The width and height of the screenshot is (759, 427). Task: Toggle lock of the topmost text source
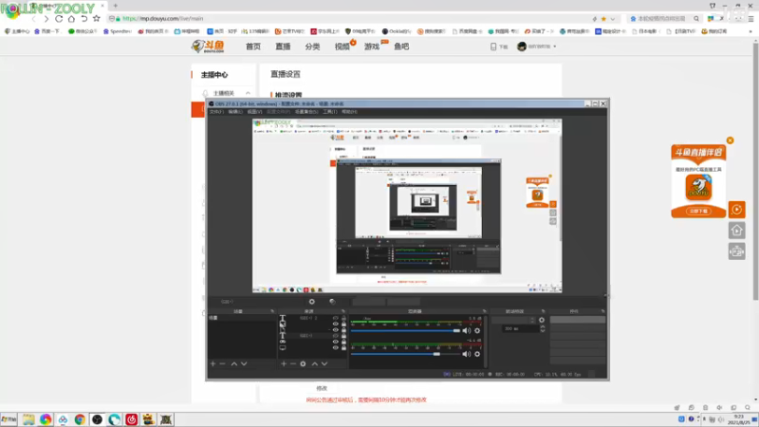pos(344,318)
